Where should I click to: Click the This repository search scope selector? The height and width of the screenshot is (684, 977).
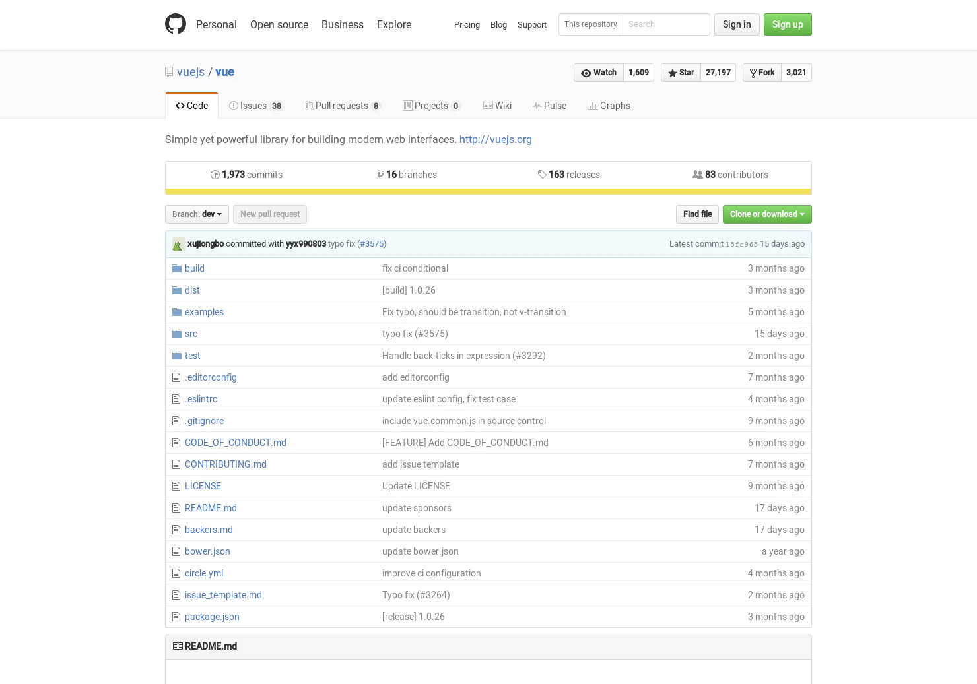tap(590, 24)
